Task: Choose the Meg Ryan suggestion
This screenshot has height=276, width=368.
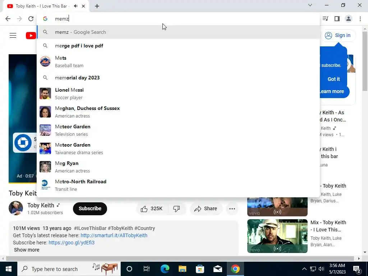Action: point(178,167)
